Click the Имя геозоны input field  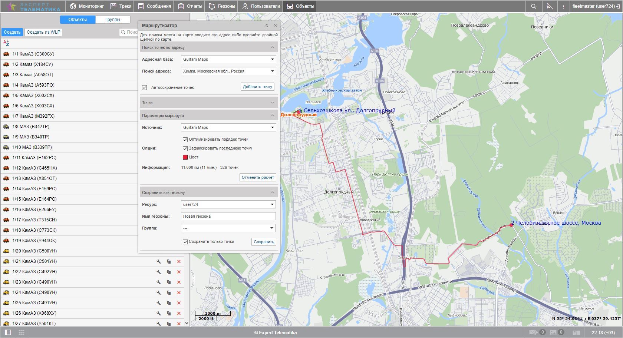228,216
